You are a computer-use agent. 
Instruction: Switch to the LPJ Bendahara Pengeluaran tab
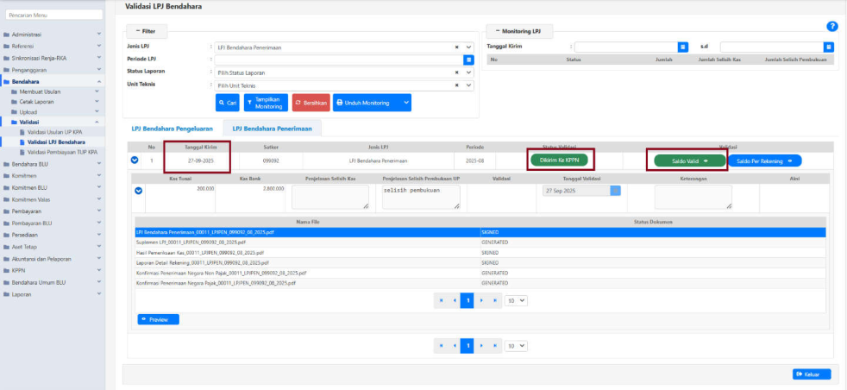172,128
